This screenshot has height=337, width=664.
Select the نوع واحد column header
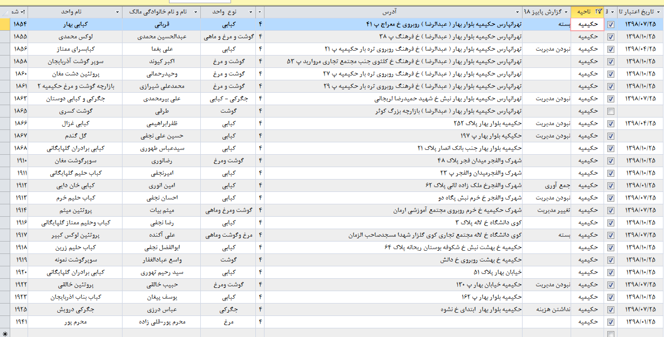pyautogui.click(x=228, y=12)
